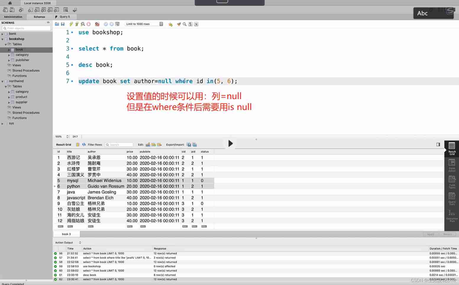Click the Filter objects search field
Screen dimensions: 459x285
tap(26, 28)
